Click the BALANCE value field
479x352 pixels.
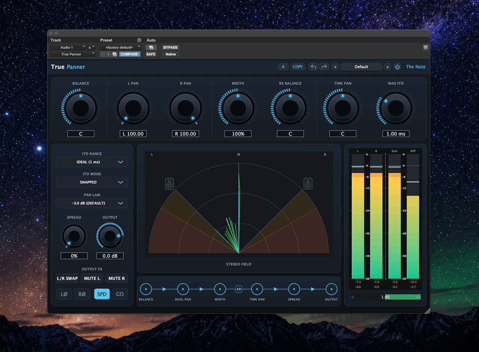(x=81, y=134)
